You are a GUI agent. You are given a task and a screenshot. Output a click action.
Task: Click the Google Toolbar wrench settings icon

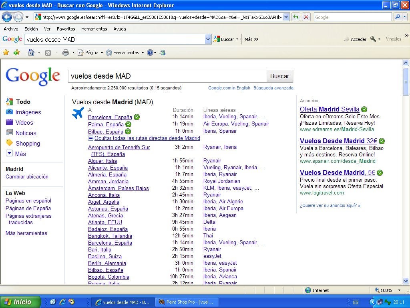tap(373, 39)
